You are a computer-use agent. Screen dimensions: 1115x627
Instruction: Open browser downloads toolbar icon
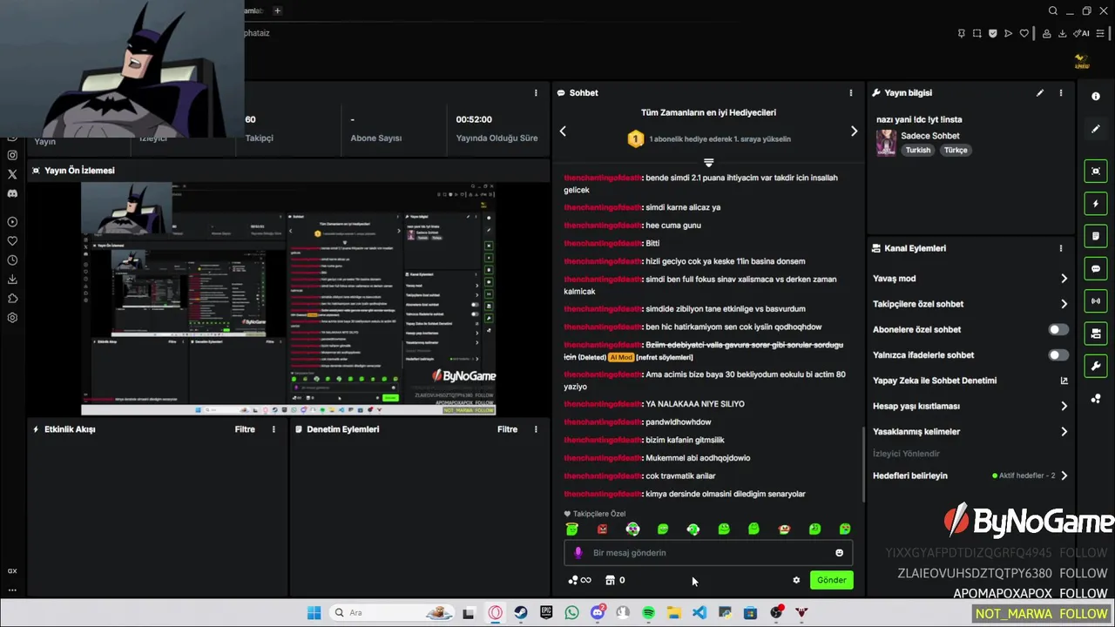tap(1063, 33)
